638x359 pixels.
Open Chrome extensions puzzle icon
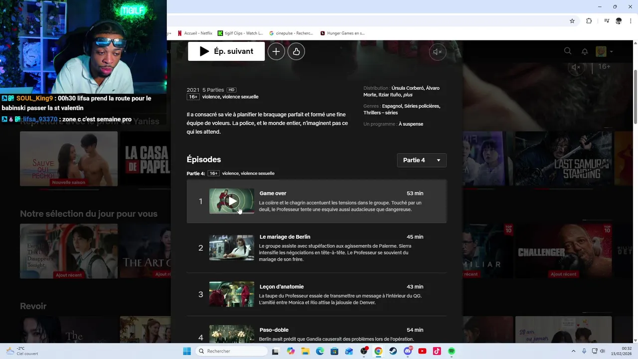click(589, 21)
